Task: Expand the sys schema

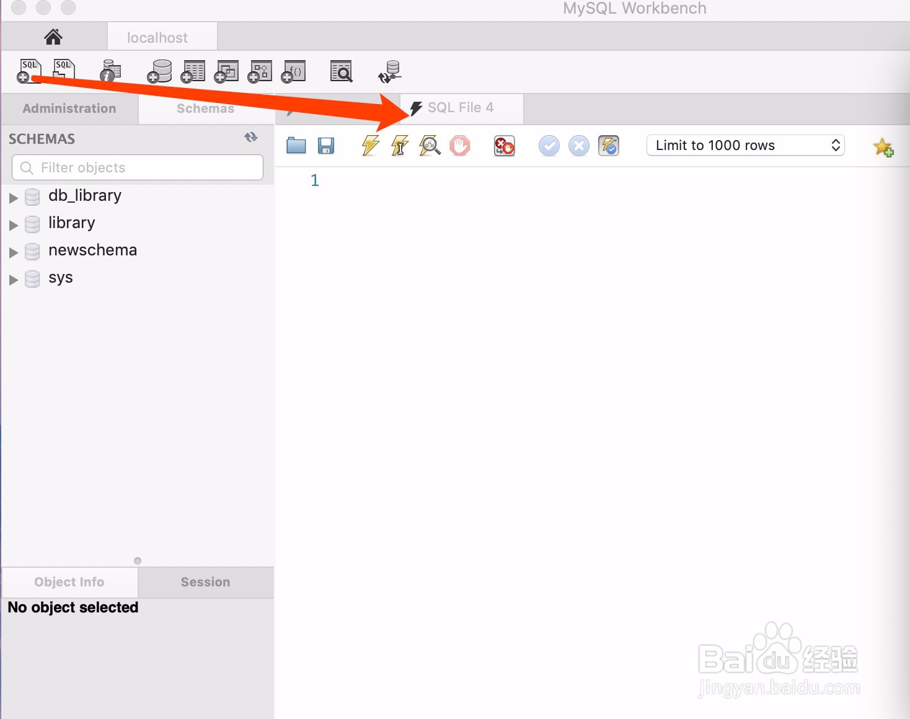Action: [x=14, y=280]
